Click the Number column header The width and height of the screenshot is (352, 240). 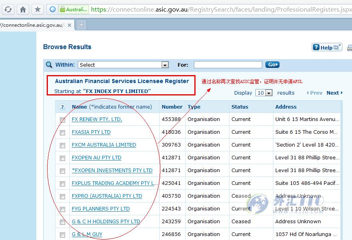tap(172, 107)
